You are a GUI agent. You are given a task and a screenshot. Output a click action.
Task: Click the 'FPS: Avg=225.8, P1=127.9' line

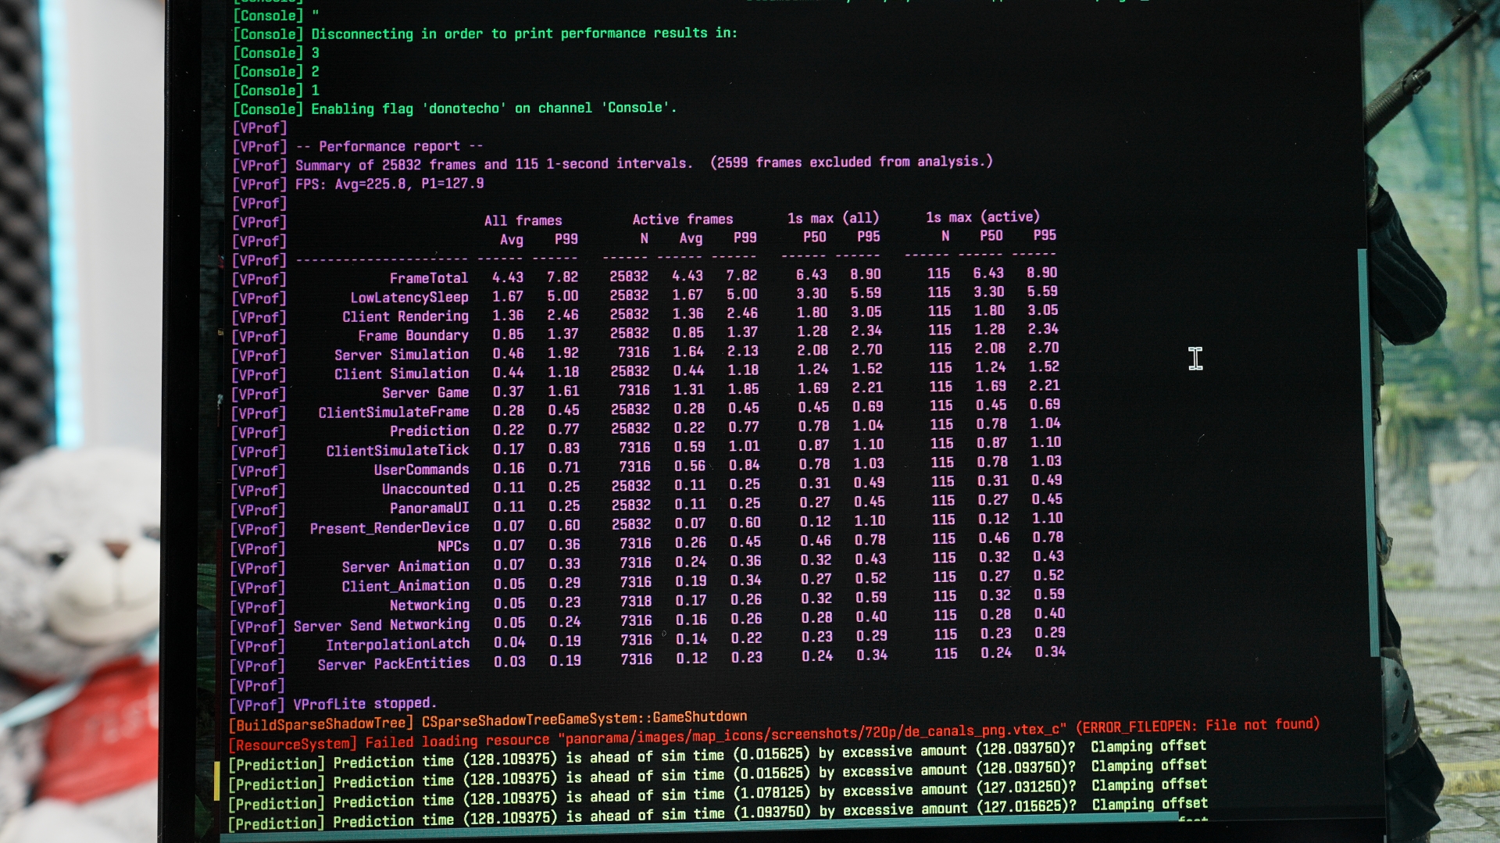389,184
